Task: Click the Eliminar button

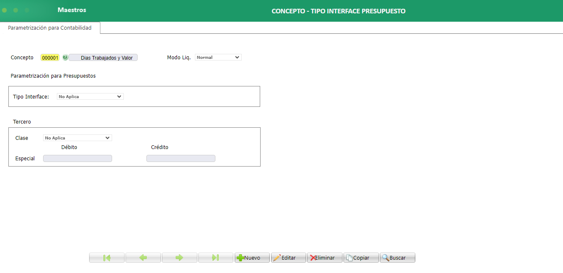Action: (325, 258)
